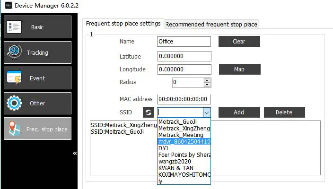This screenshot has height=189, width=333.
Task: Edit the Name field containing Office
Action: pos(184,42)
